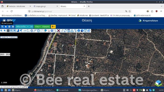164x92 pixels.
Task: Click the XY go-to-coordinates icon
Action: pyautogui.click(x=75, y=31)
